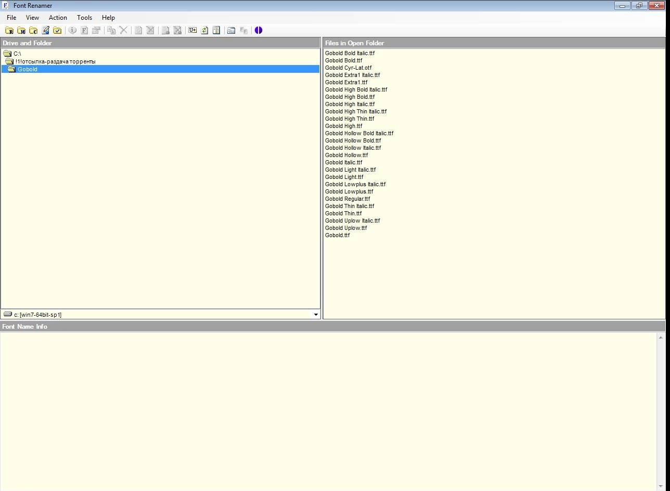This screenshot has height=491, width=670.
Task: Select file Gobold Cyr-Lat.otf
Action: click(348, 68)
